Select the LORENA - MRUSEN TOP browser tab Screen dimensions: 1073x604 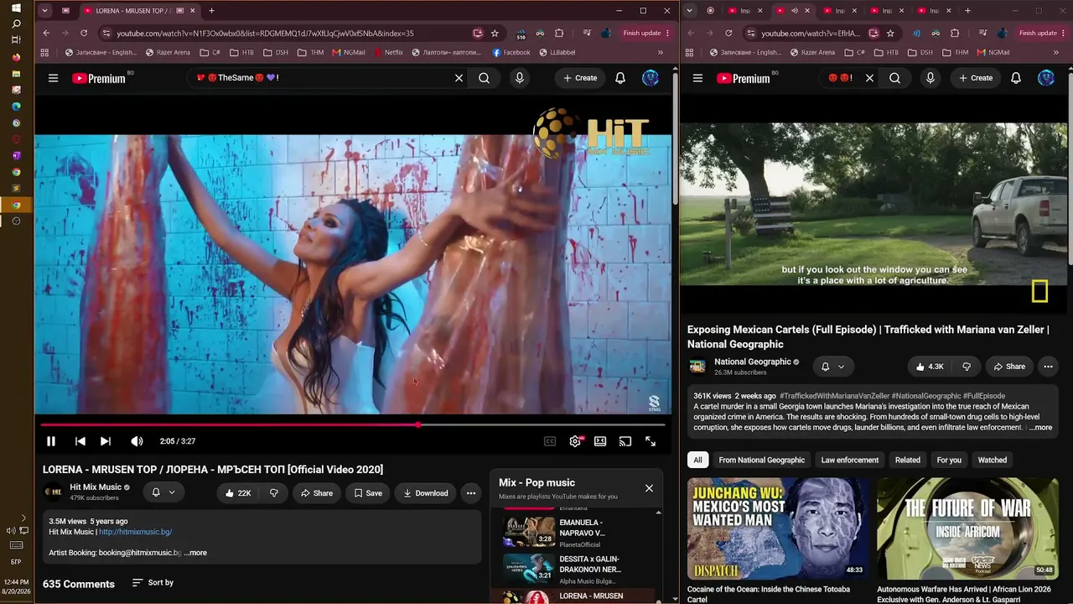[x=138, y=11]
